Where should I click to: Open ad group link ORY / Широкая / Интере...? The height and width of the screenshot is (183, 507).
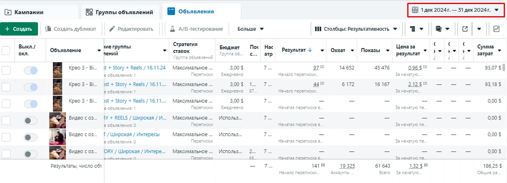(x=135, y=151)
